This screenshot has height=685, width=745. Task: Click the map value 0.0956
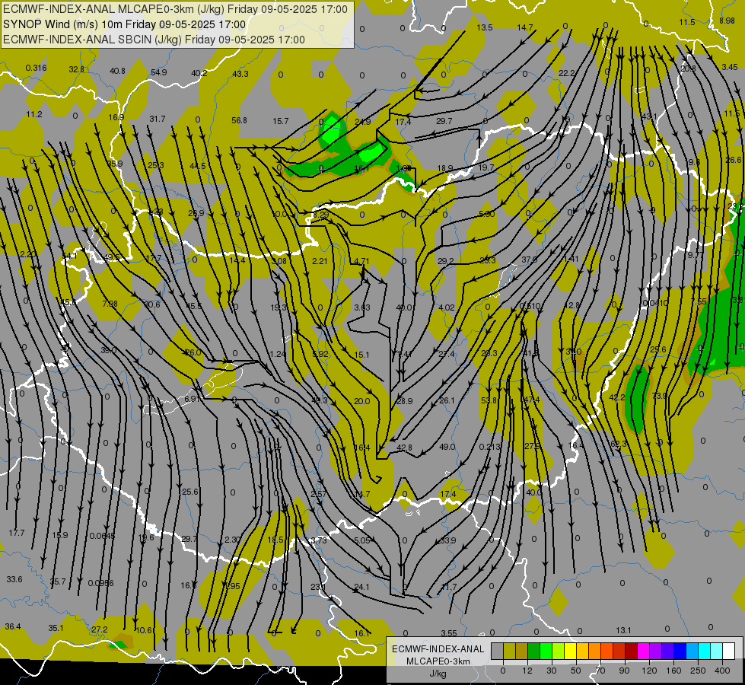[x=100, y=583]
